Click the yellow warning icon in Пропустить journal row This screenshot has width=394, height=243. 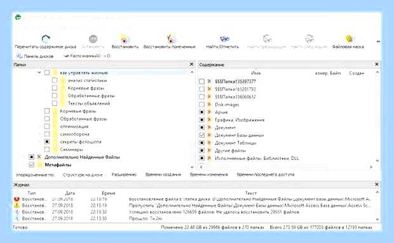[x=17, y=206]
